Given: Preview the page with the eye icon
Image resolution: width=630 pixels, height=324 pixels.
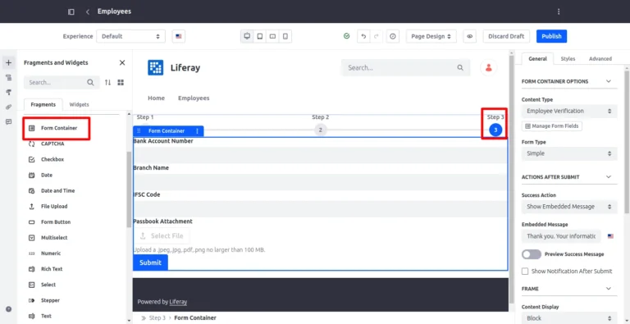Looking at the screenshot, I should [469, 36].
